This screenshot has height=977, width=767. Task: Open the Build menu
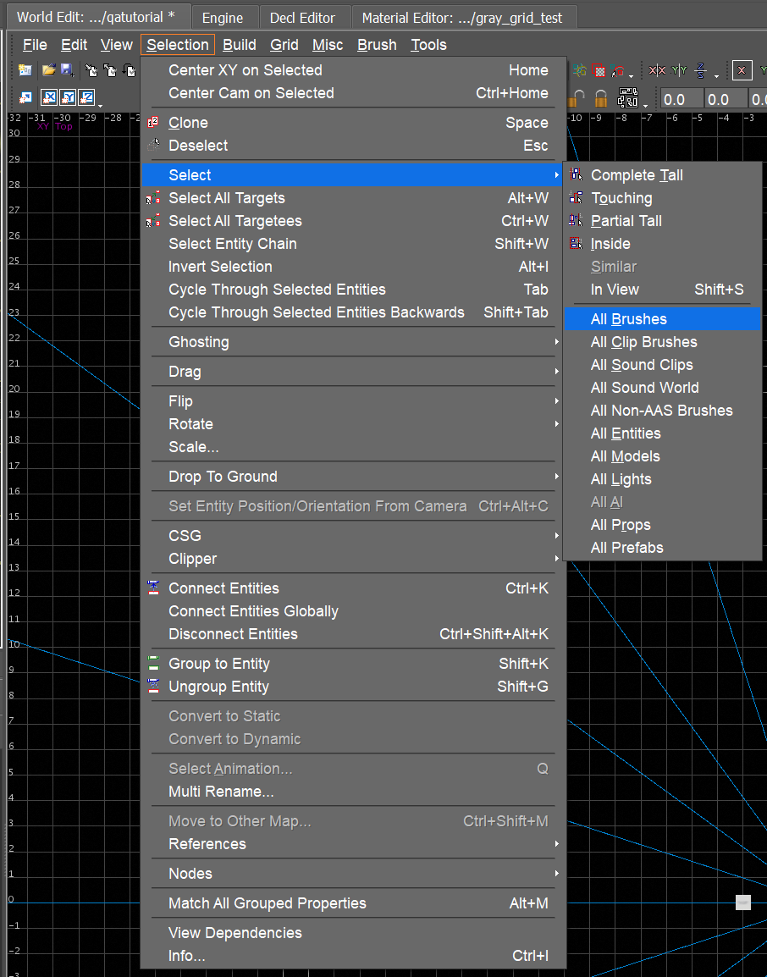tap(240, 45)
